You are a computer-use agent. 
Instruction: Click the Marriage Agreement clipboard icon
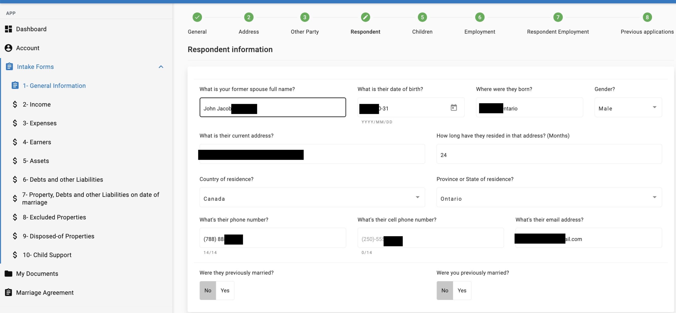pyautogui.click(x=8, y=292)
